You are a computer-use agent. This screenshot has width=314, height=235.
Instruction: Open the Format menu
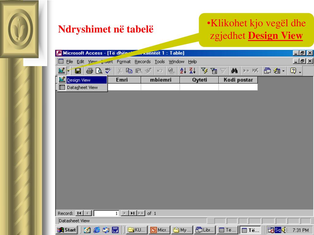[124, 62]
